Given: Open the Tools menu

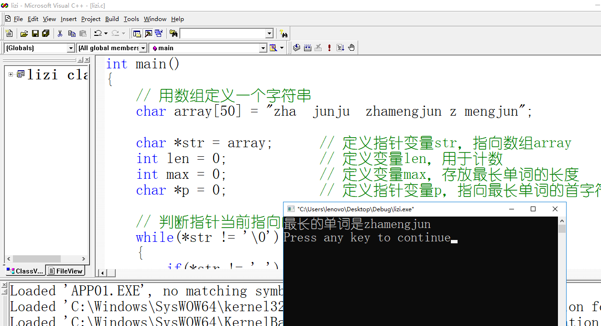Looking at the screenshot, I should coord(131,19).
